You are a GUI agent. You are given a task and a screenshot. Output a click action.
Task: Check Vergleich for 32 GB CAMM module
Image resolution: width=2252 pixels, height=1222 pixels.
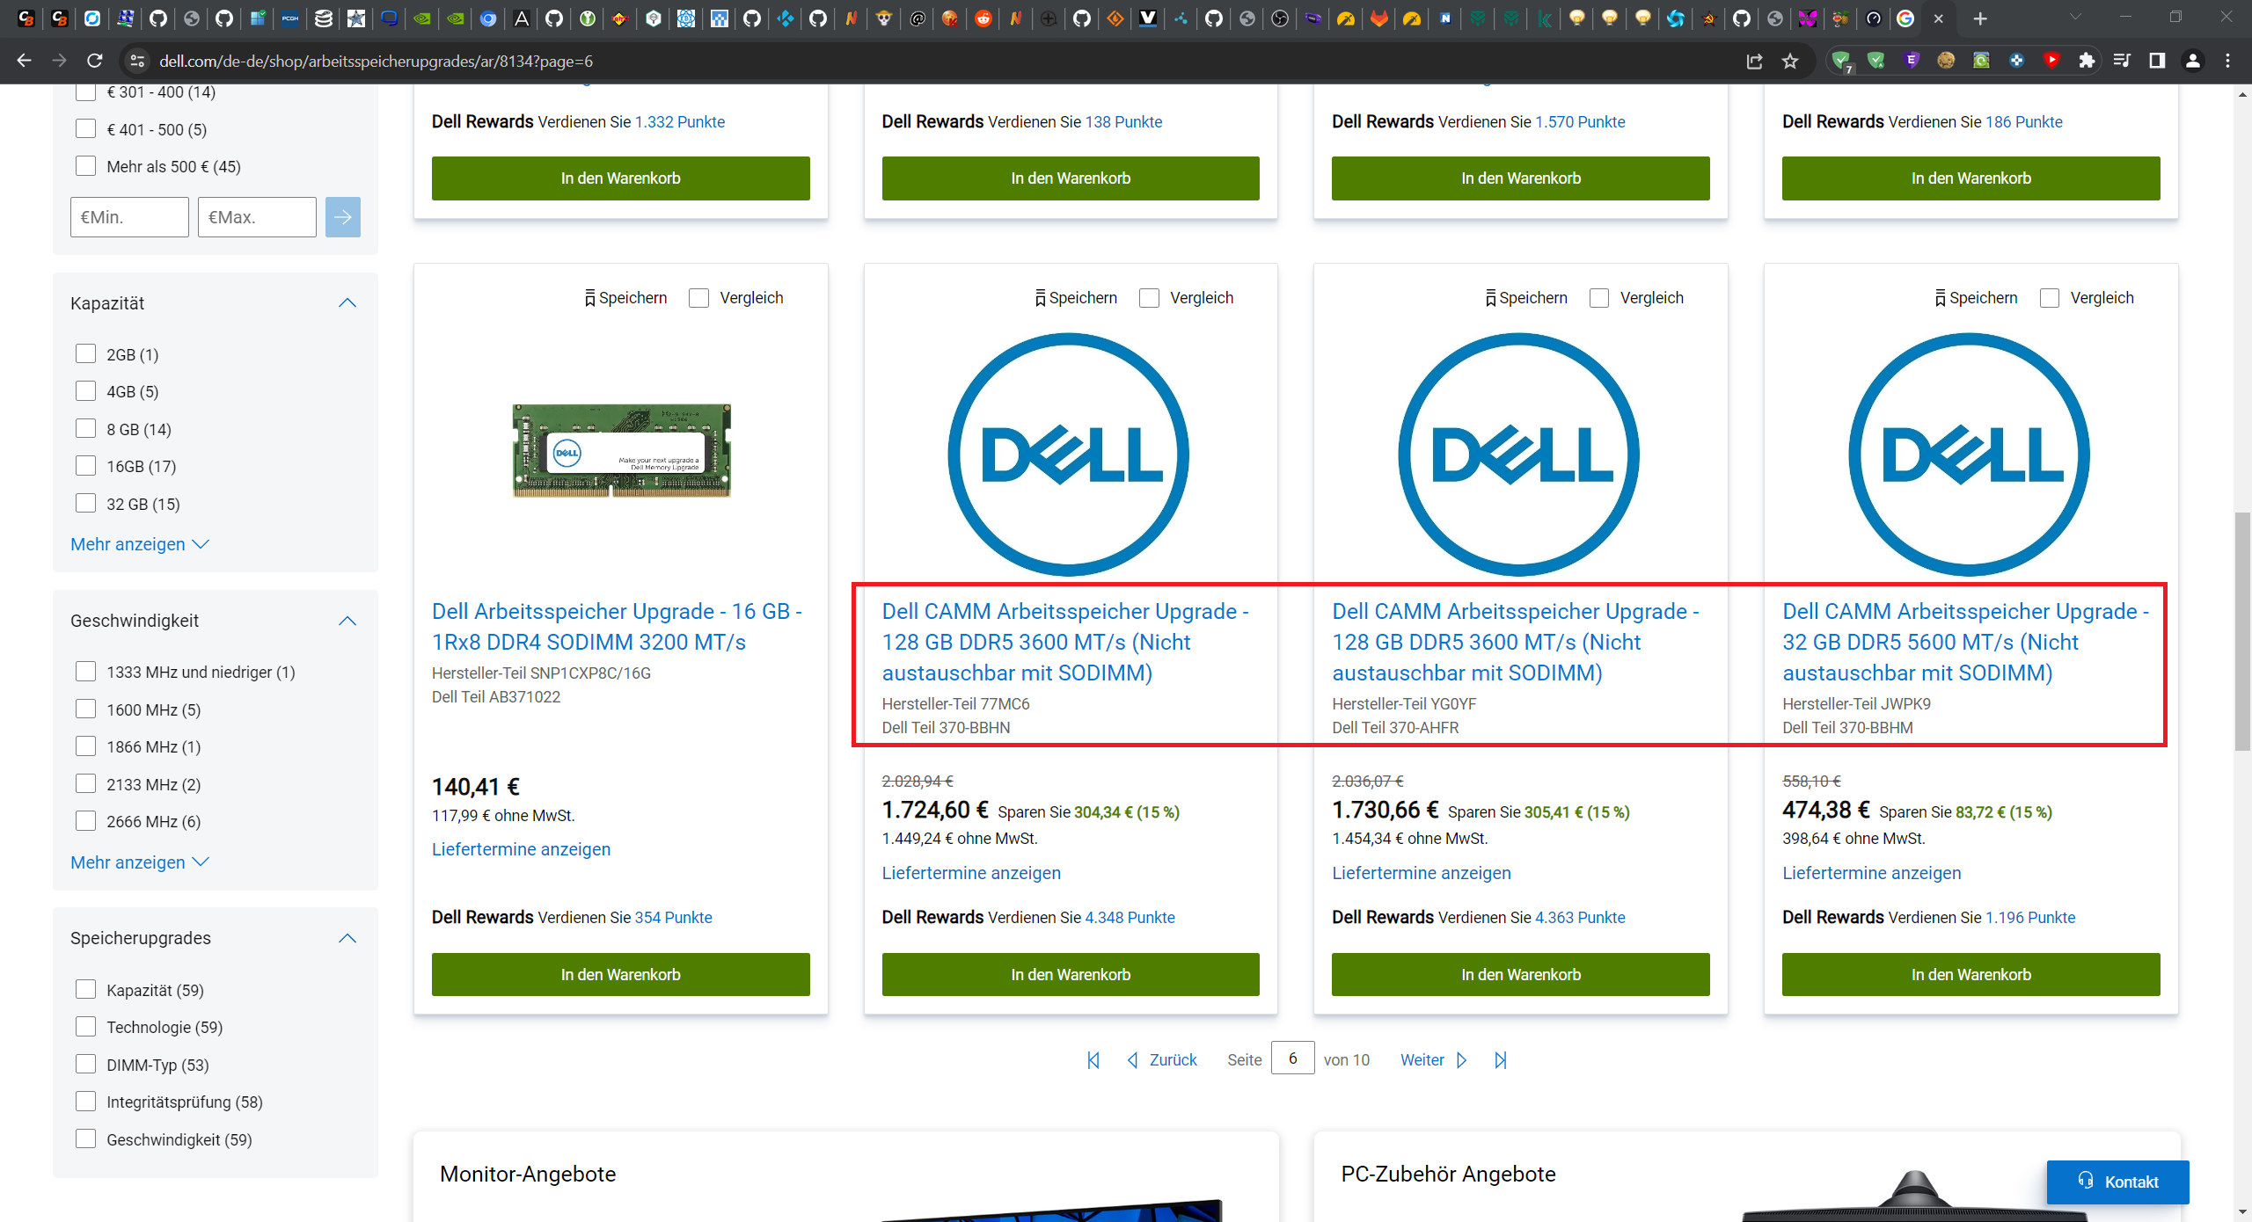(2050, 298)
